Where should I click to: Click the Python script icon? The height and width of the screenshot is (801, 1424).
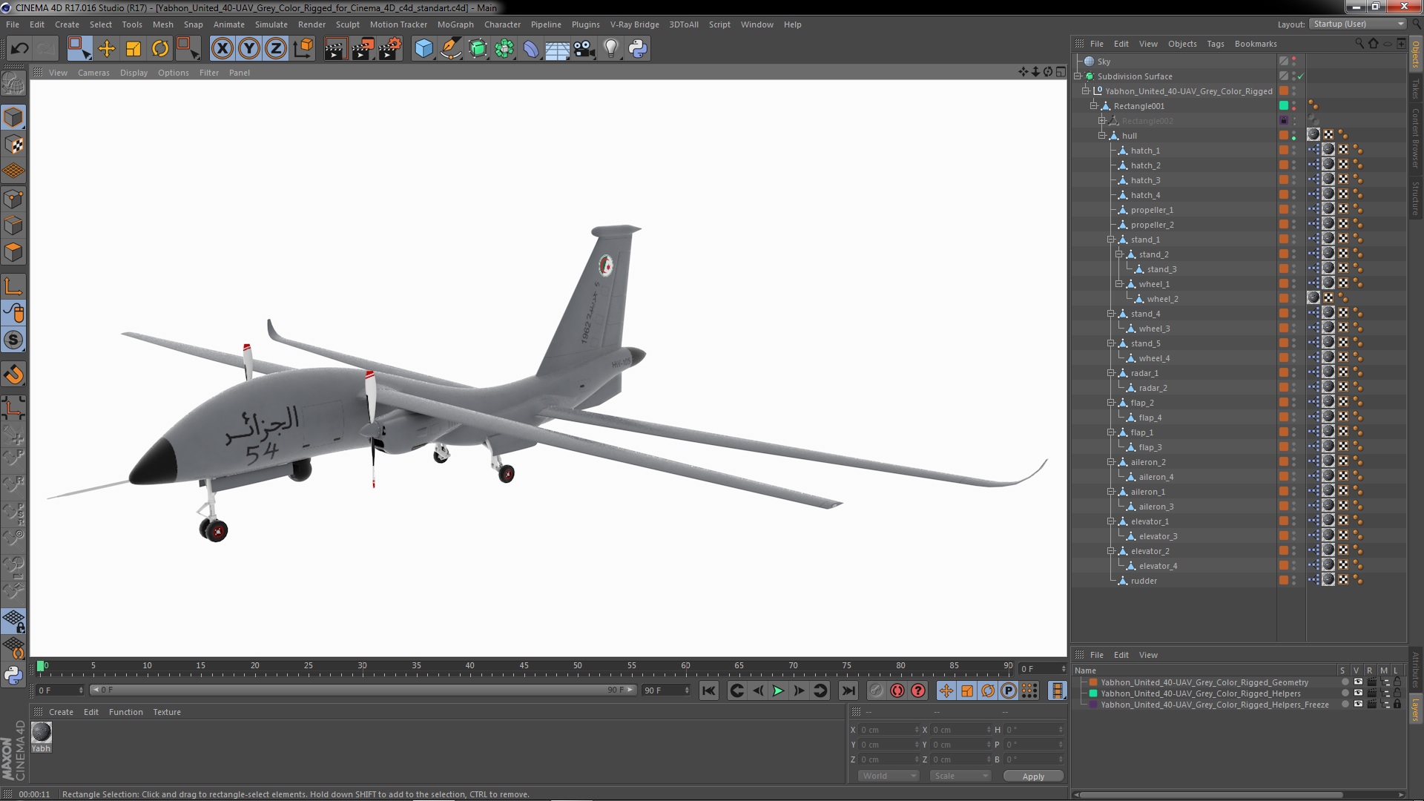(638, 49)
